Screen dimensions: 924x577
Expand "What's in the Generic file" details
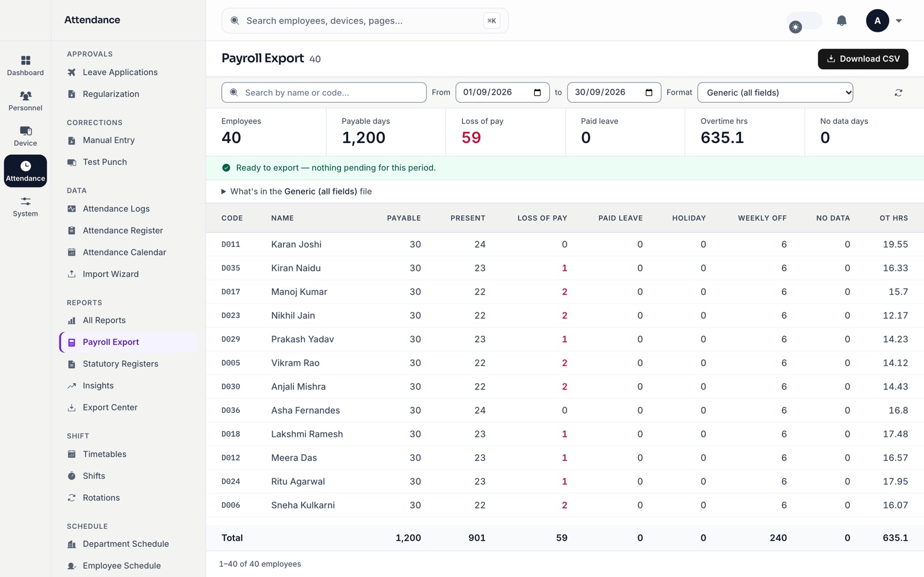point(297,192)
